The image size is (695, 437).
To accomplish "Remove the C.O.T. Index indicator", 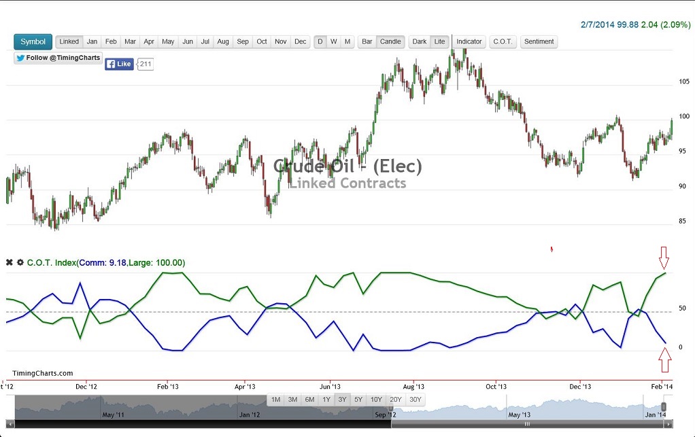I will tap(9, 262).
